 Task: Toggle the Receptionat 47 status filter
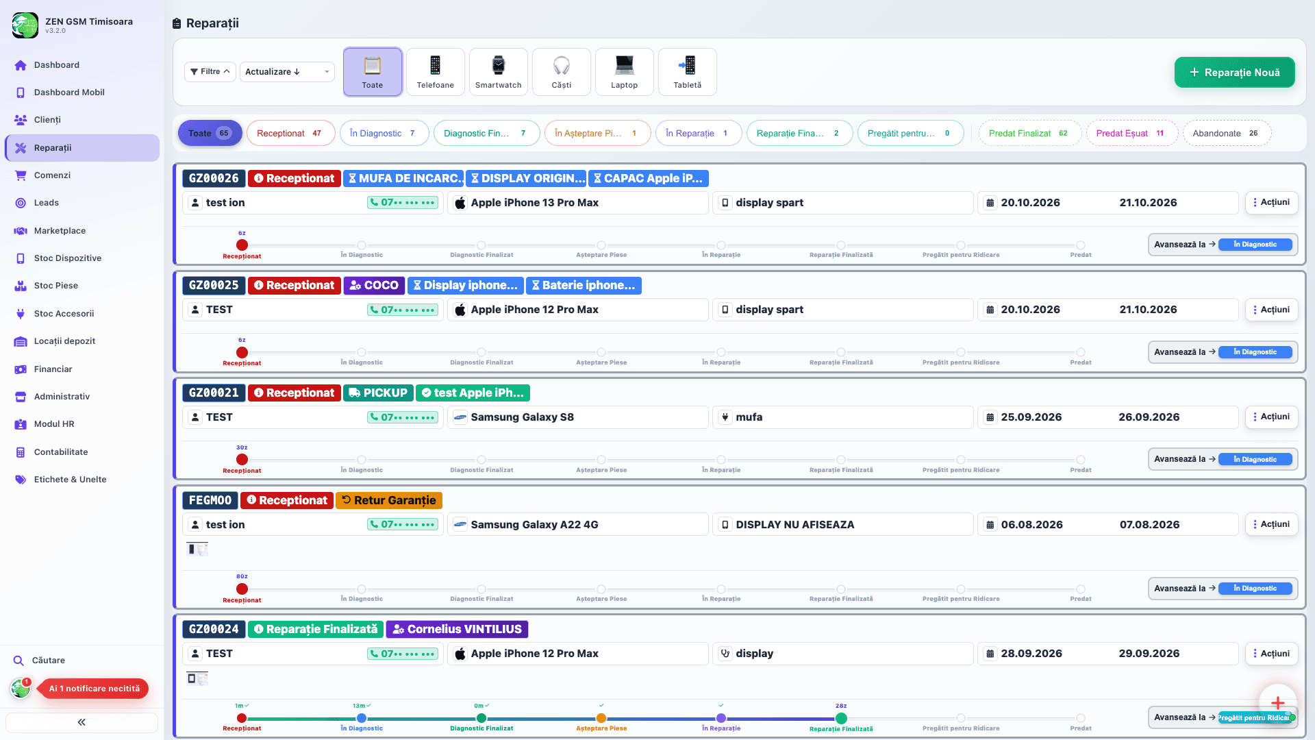pos(290,133)
